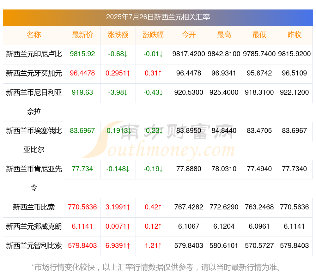Click the previous close 922.1200

tap(295, 93)
